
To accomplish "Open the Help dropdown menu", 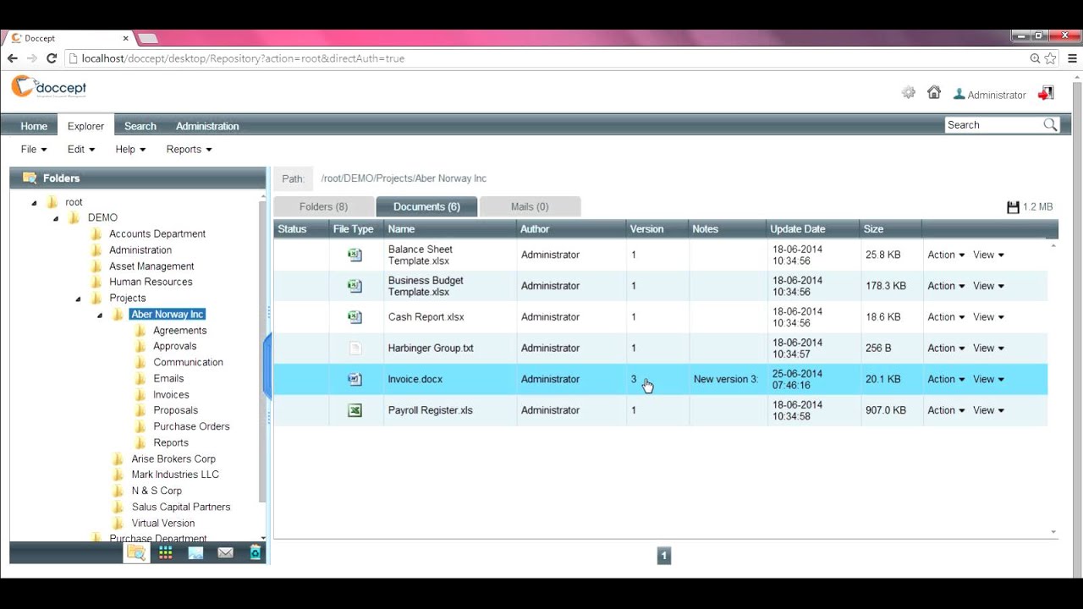I will tap(130, 150).
